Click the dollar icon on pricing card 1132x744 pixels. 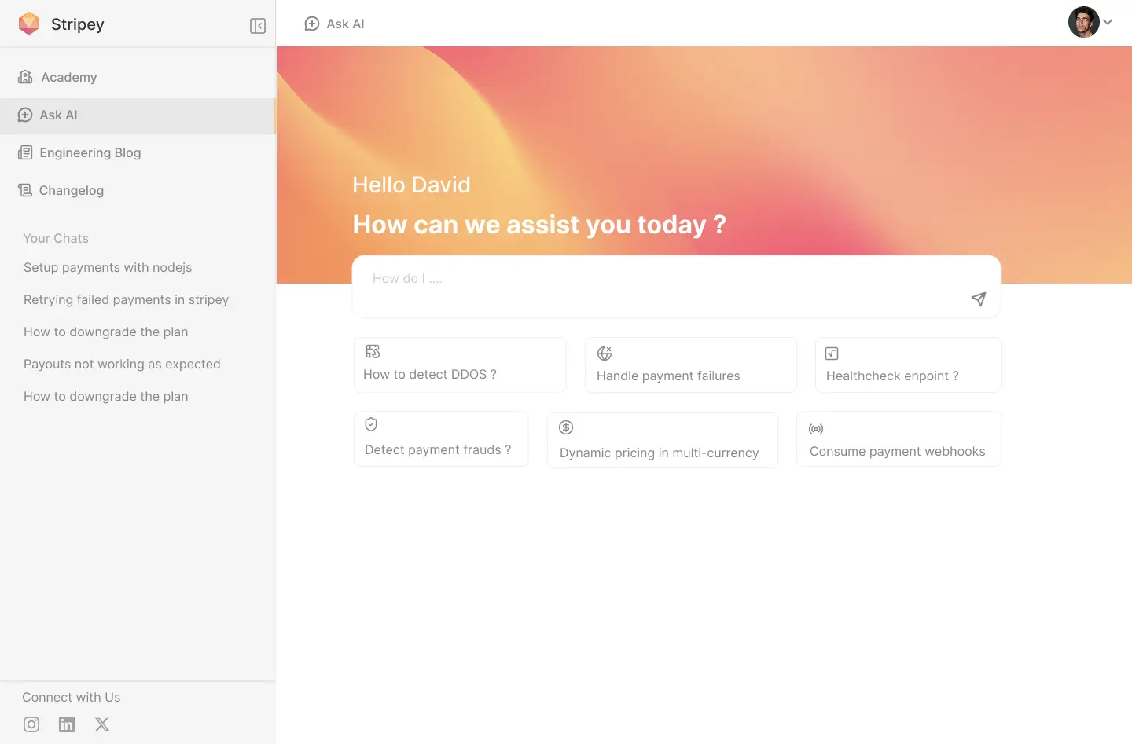[x=566, y=427]
